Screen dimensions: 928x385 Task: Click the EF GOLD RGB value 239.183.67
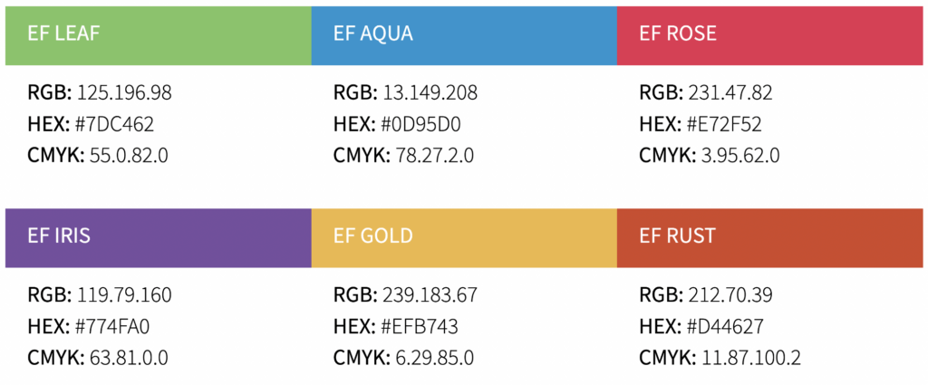[430, 294]
